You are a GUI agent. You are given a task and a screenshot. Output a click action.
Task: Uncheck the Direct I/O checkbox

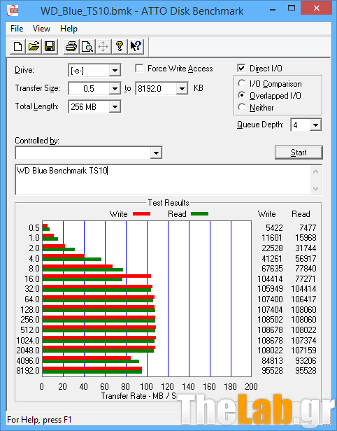click(241, 68)
